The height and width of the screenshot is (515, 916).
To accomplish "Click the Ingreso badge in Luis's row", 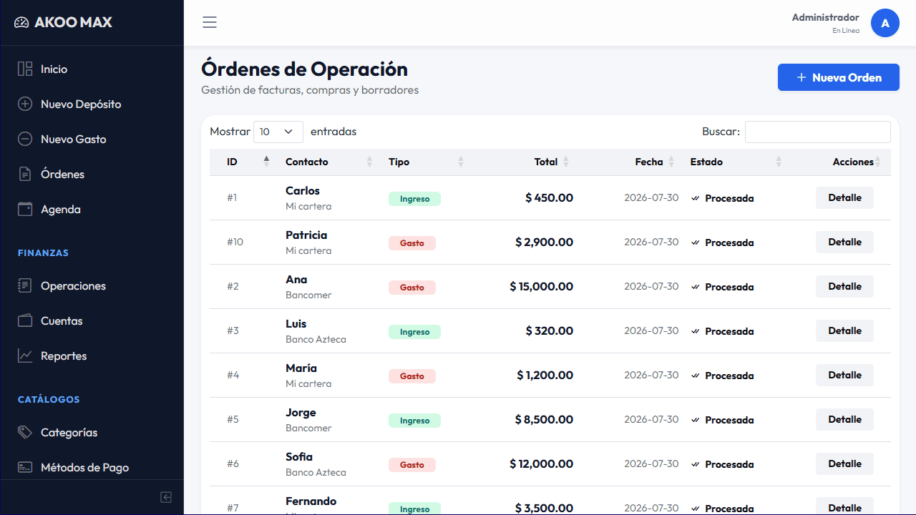I will (414, 332).
